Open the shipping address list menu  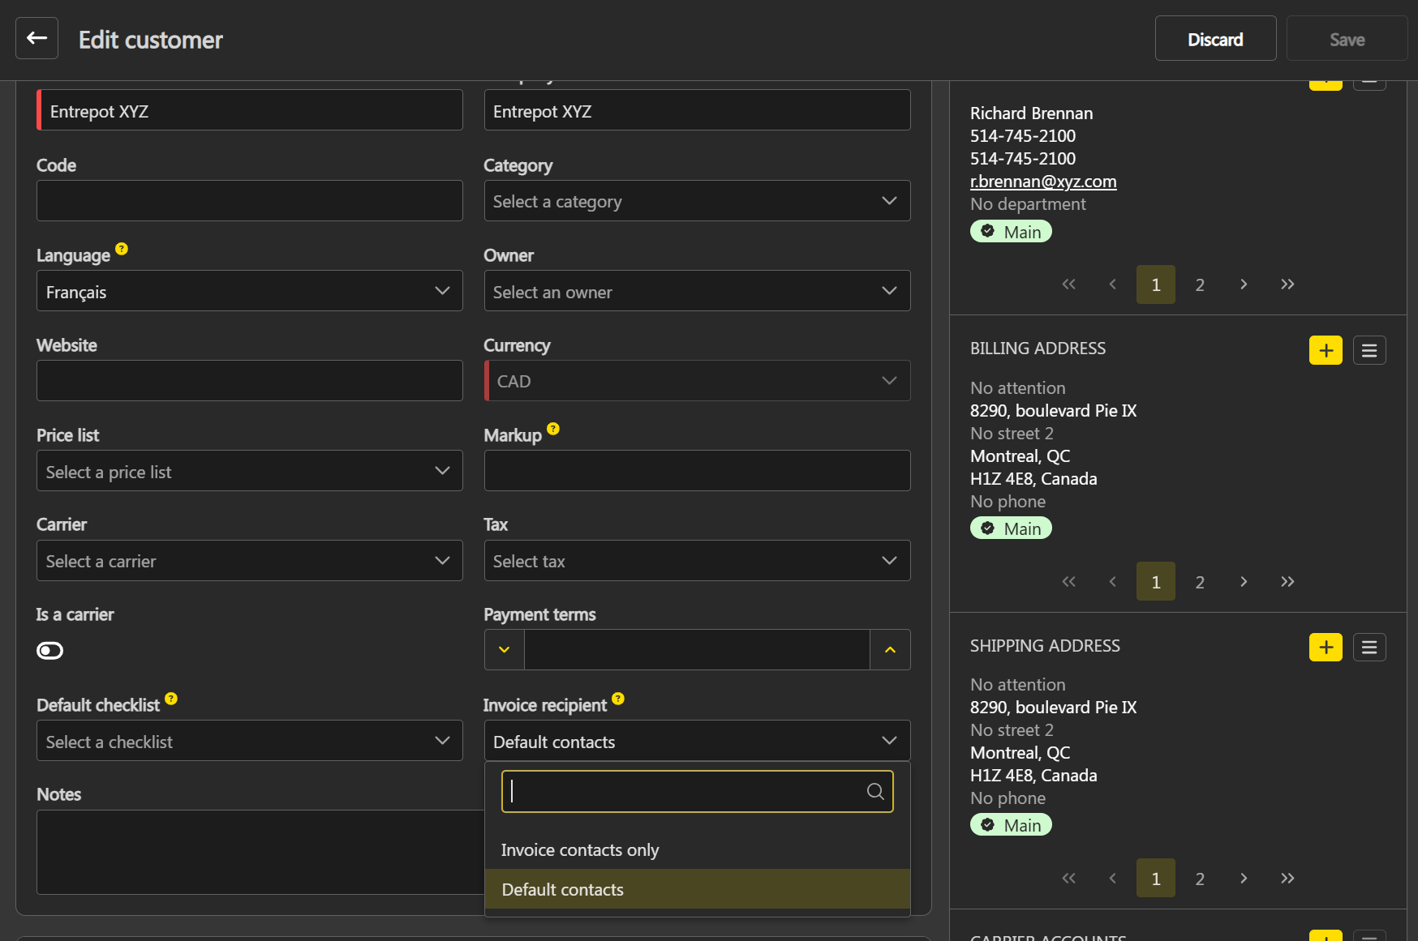click(x=1369, y=648)
